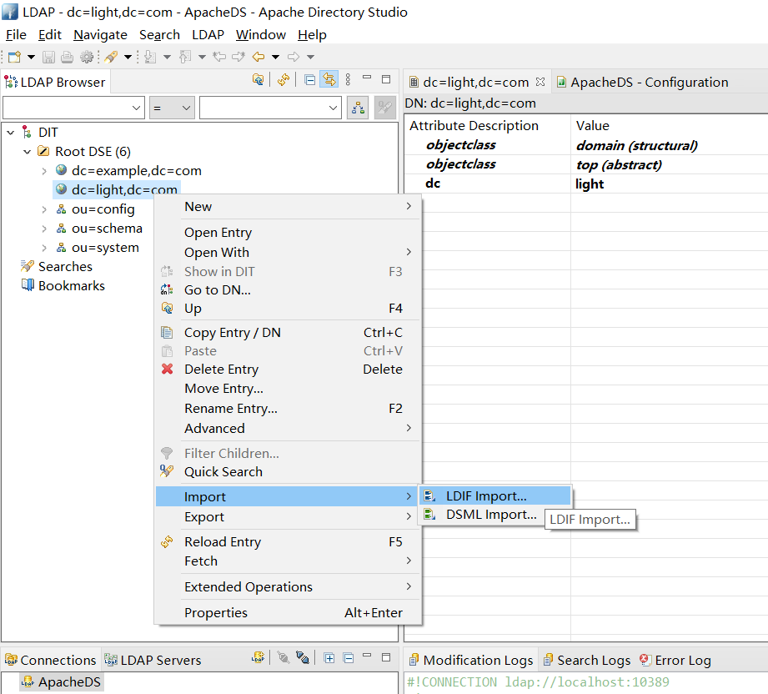Click the back navigation arrow in toolbar
Image resolution: width=768 pixels, height=694 pixels.
(259, 57)
